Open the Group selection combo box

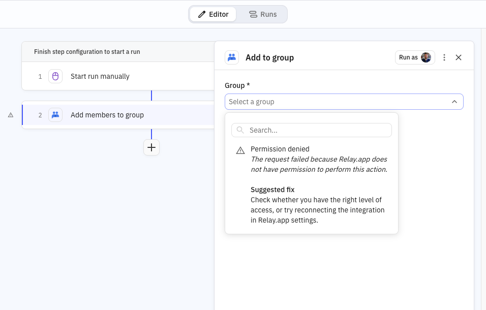click(344, 102)
